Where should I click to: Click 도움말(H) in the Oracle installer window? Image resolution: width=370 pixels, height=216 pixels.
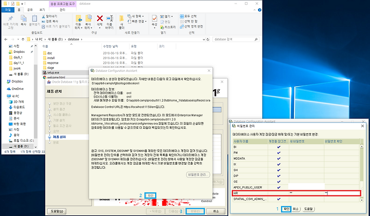point(57,211)
